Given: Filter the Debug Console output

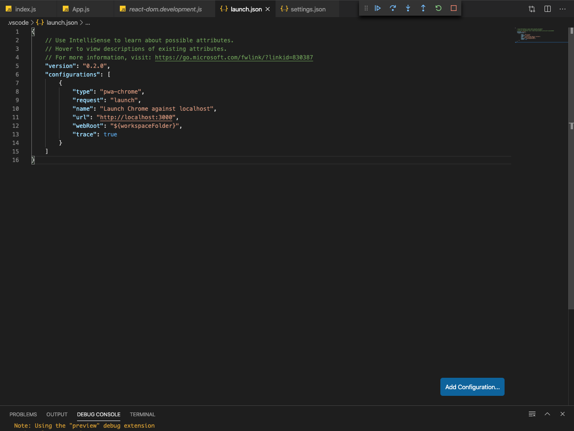Looking at the screenshot, I should coord(532,414).
